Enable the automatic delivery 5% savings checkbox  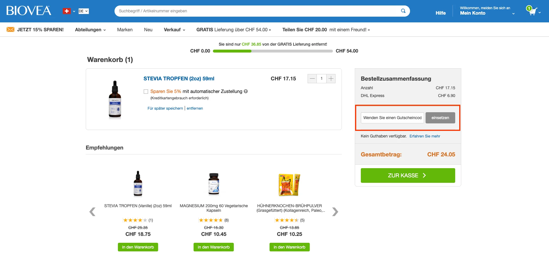tap(146, 92)
